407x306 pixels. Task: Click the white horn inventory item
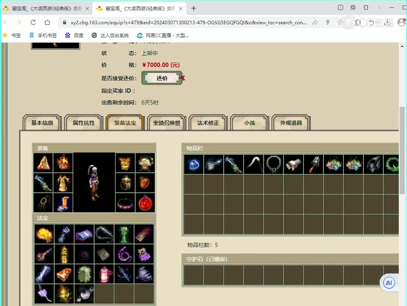254,164
